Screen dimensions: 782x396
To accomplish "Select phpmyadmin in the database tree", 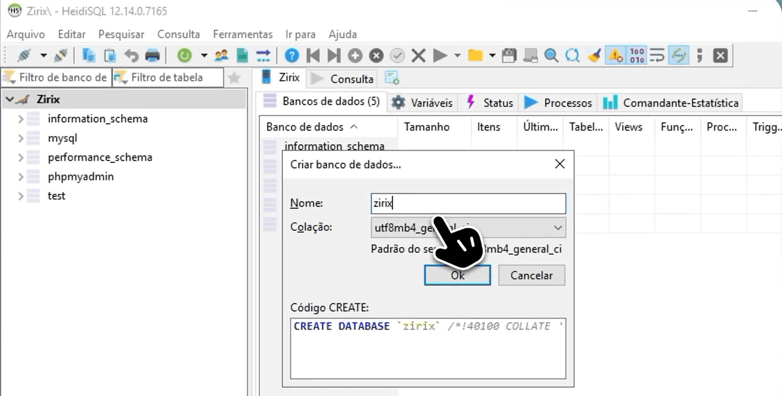I will 81,177.
